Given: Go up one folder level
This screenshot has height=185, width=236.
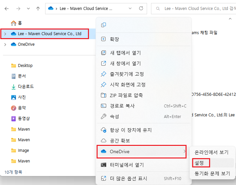Looking at the screenshot, I should (38, 9).
